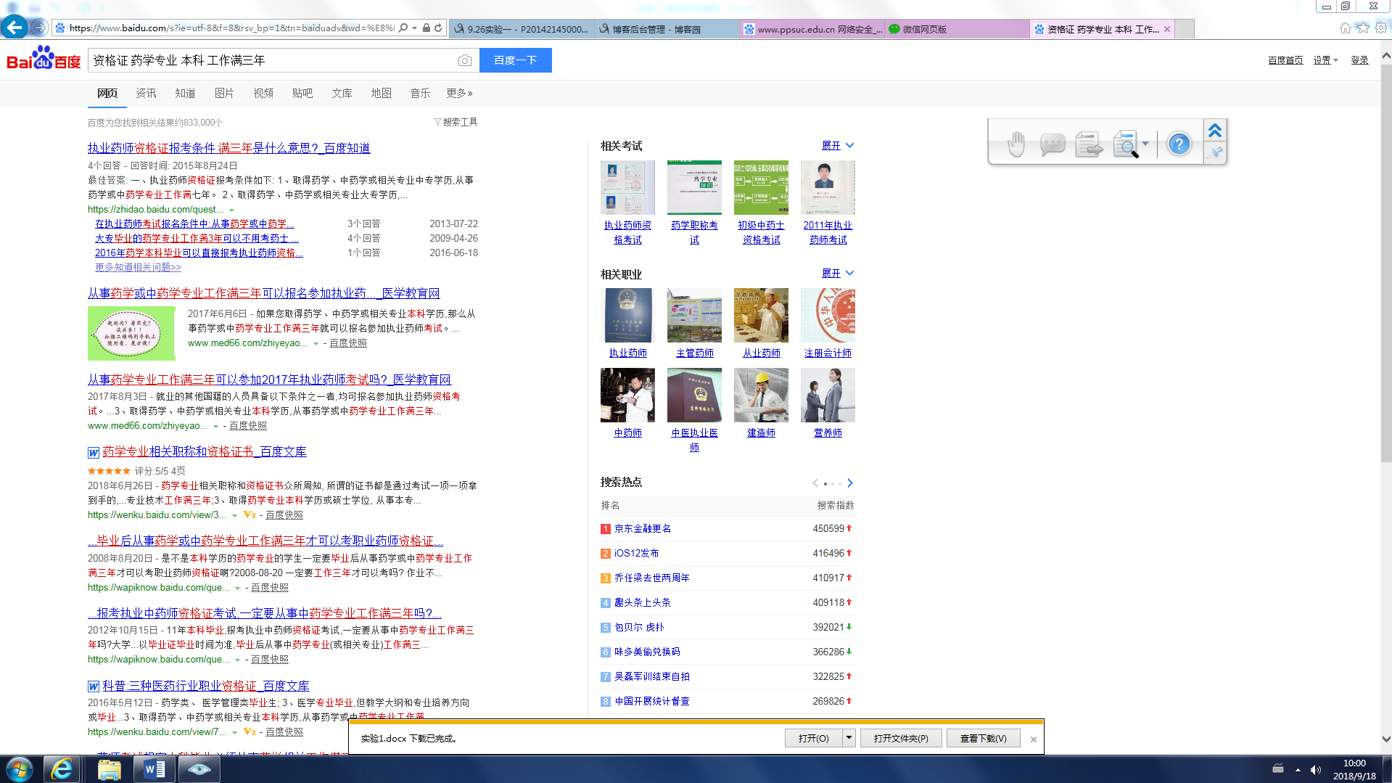Switch to the 视频 search tab

(x=263, y=93)
